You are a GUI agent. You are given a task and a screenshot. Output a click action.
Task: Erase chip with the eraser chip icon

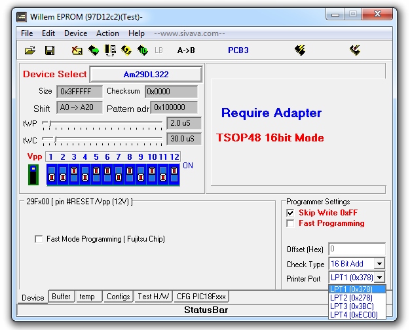click(x=355, y=50)
